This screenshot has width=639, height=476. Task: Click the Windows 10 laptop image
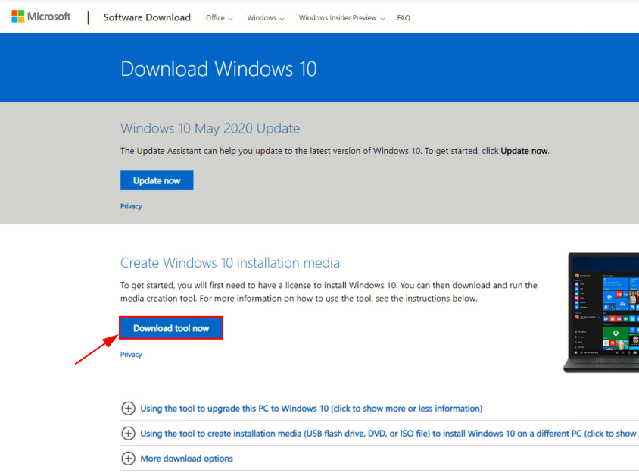click(x=601, y=313)
